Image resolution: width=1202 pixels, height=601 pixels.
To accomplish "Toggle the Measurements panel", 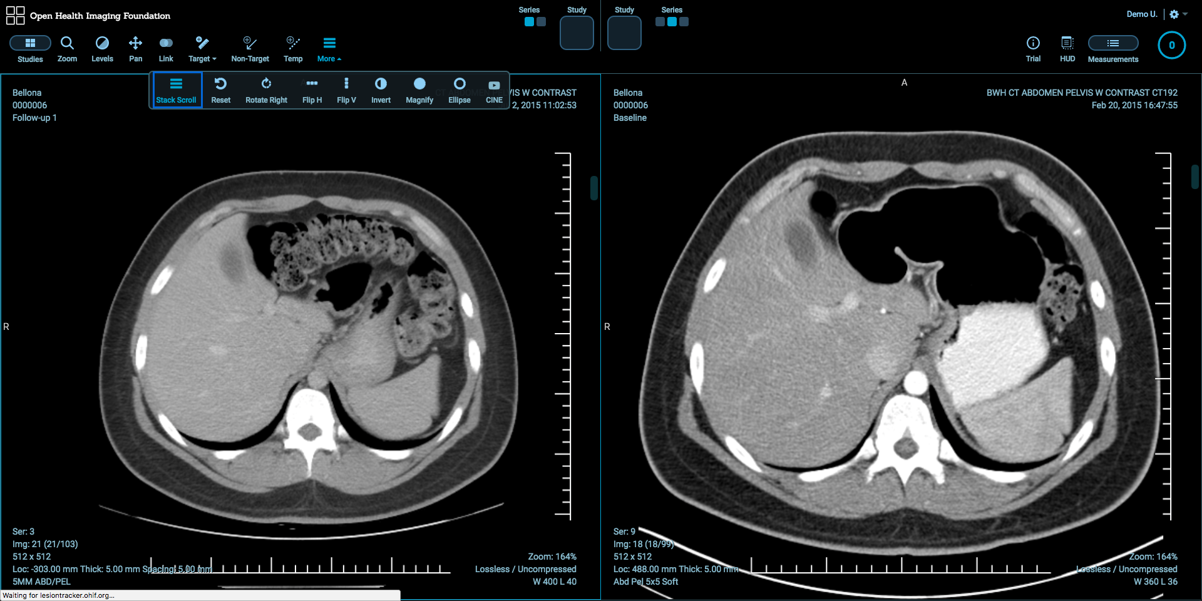I will click(1112, 49).
